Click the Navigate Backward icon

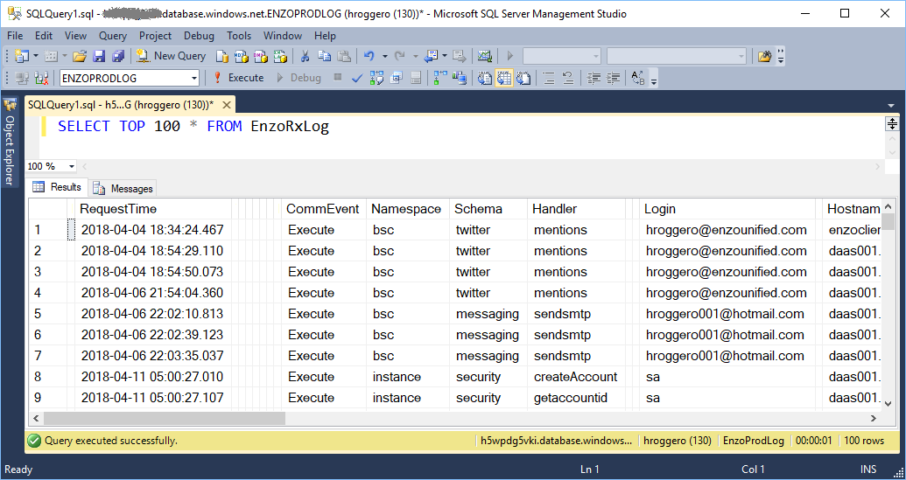point(431,56)
